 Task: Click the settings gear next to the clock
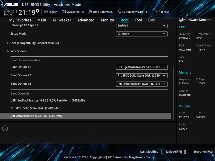click(x=37, y=11)
